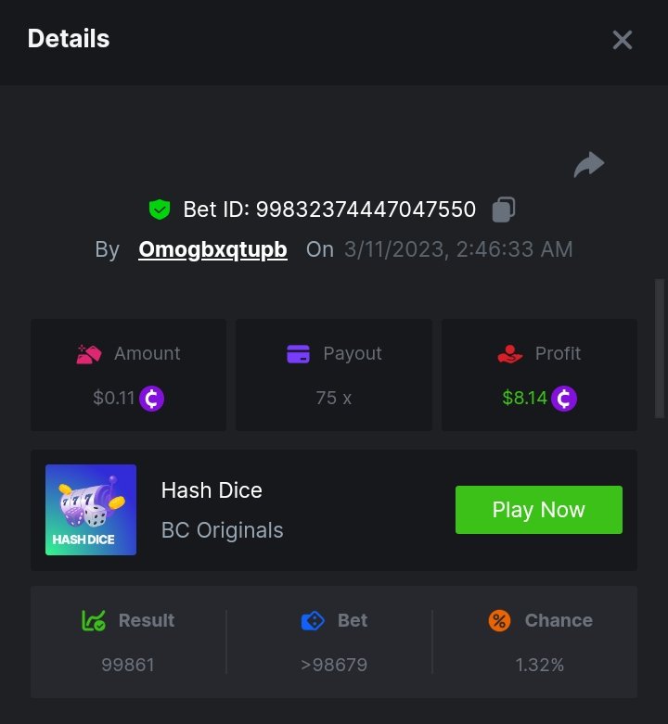Viewport: 668px width, 724px height.
Task: Click the Hash Dice game title
Action: 212,490
